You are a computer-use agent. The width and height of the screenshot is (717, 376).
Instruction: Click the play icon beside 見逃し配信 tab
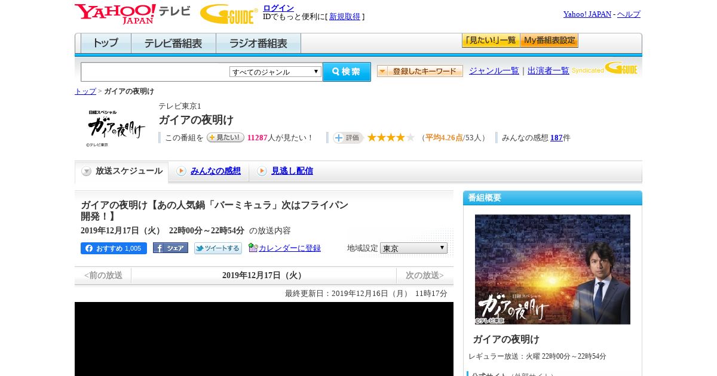click(262, 171)
